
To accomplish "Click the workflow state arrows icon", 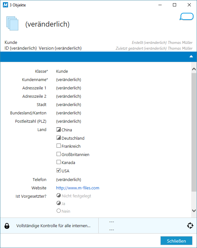I will tap(190, 226).
